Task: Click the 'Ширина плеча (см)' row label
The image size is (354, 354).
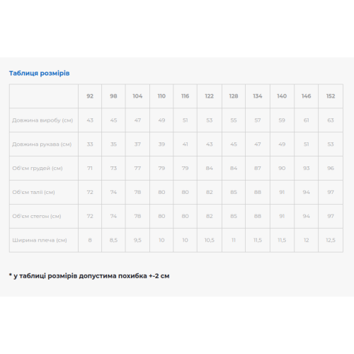Action: point(40,240)
